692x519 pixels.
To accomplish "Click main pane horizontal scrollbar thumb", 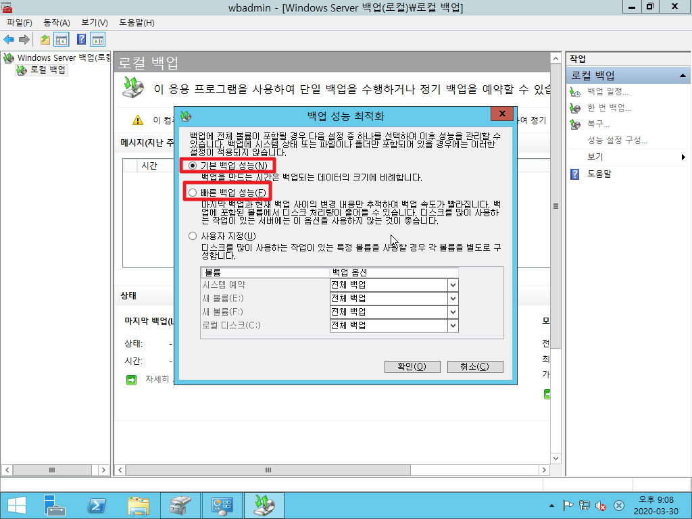I will (x=268, y=470).
